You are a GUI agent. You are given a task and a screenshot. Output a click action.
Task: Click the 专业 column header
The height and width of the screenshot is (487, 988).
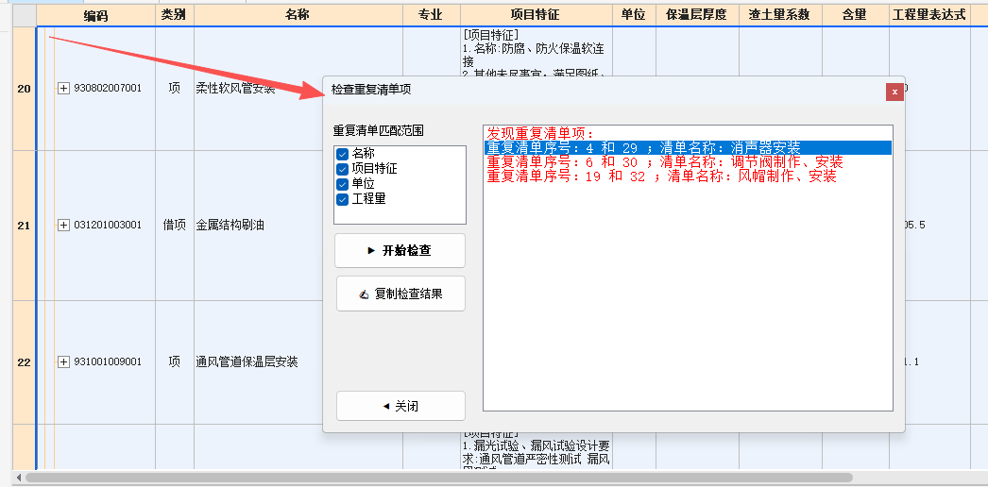(432, 15)
